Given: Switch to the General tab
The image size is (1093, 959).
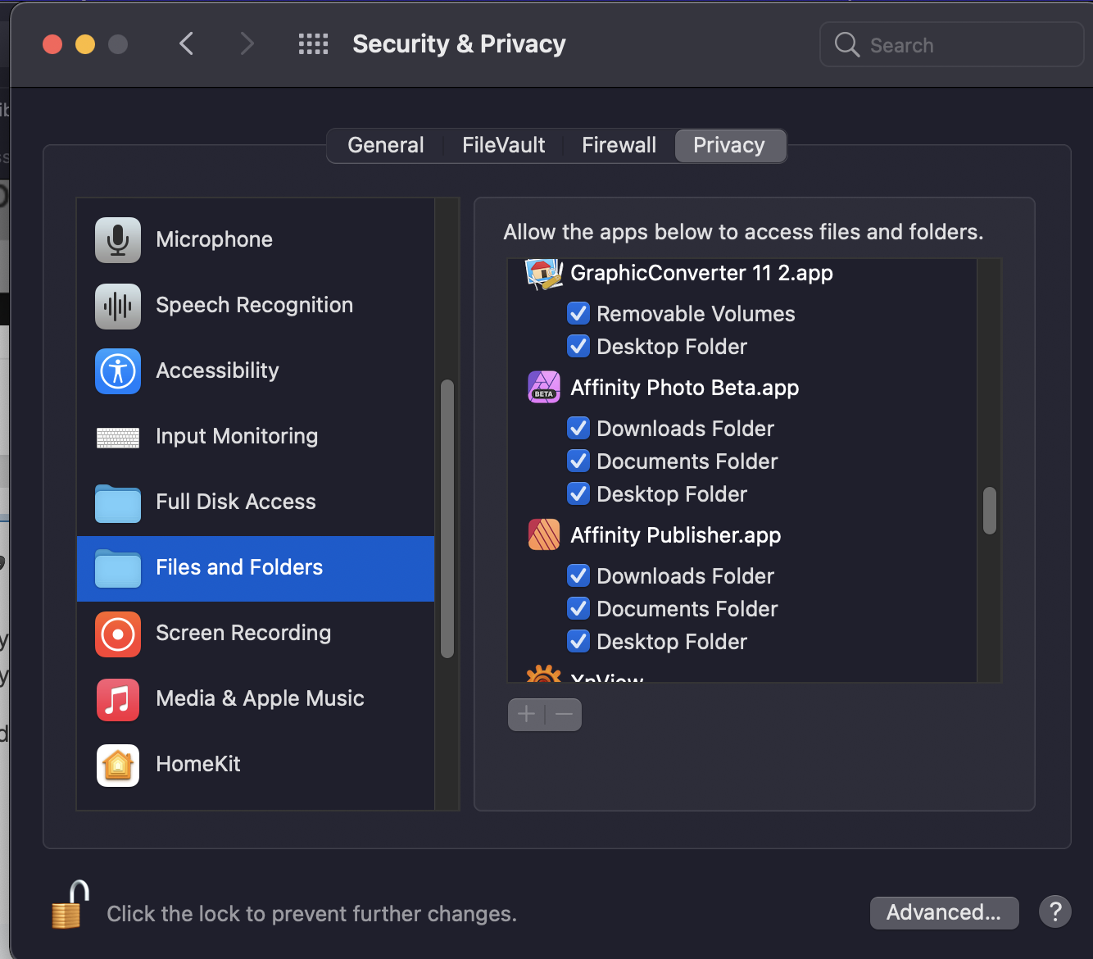Looking at the screenshot, I should [386, 145].
